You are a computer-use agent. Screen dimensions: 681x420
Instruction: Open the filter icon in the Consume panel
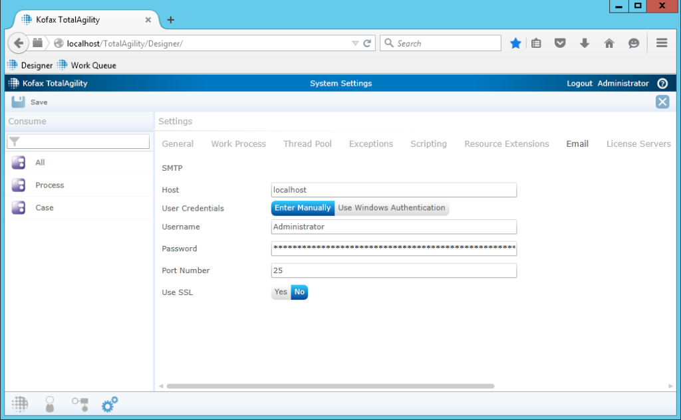click(13, 142)
